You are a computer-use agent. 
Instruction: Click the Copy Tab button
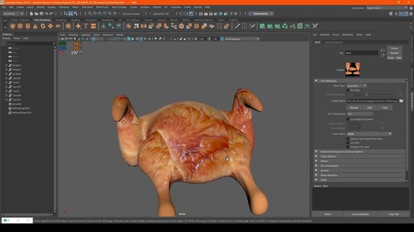click(393, 214)
